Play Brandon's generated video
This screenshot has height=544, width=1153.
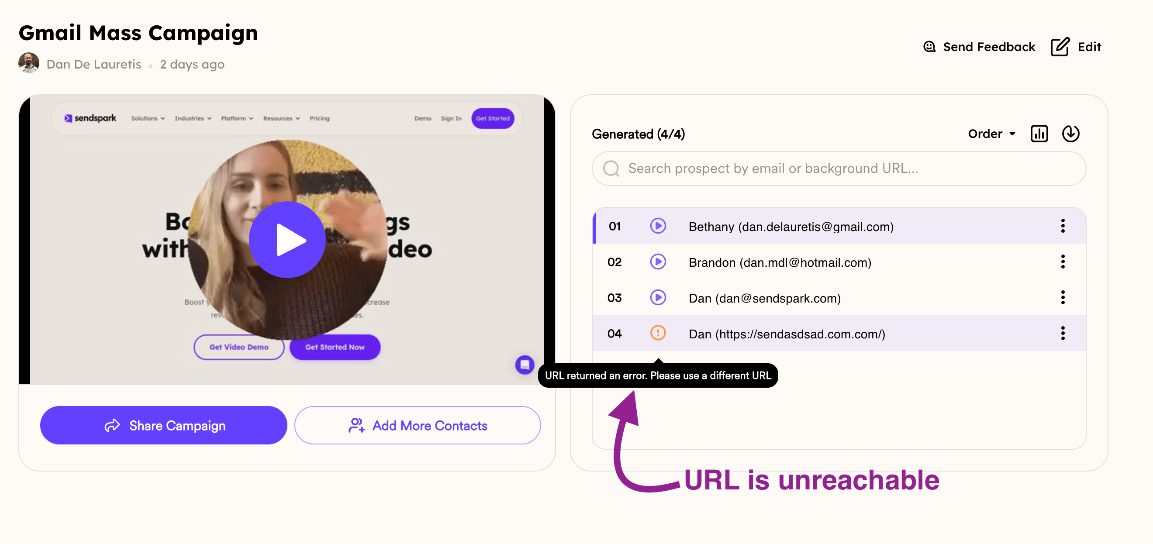[x=657, y=261]
